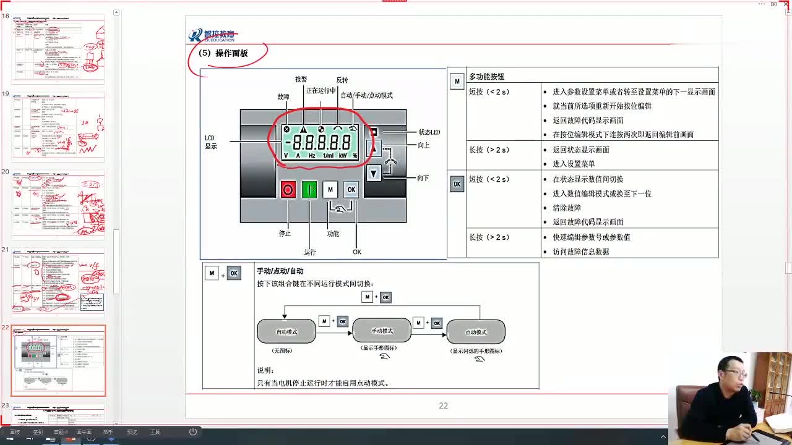Click the text 进入设置菜单
The height and width of the screenshot is (445, 792).
(574, 164)
